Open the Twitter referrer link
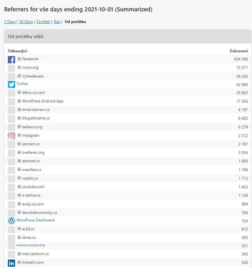 click(22, 84)
